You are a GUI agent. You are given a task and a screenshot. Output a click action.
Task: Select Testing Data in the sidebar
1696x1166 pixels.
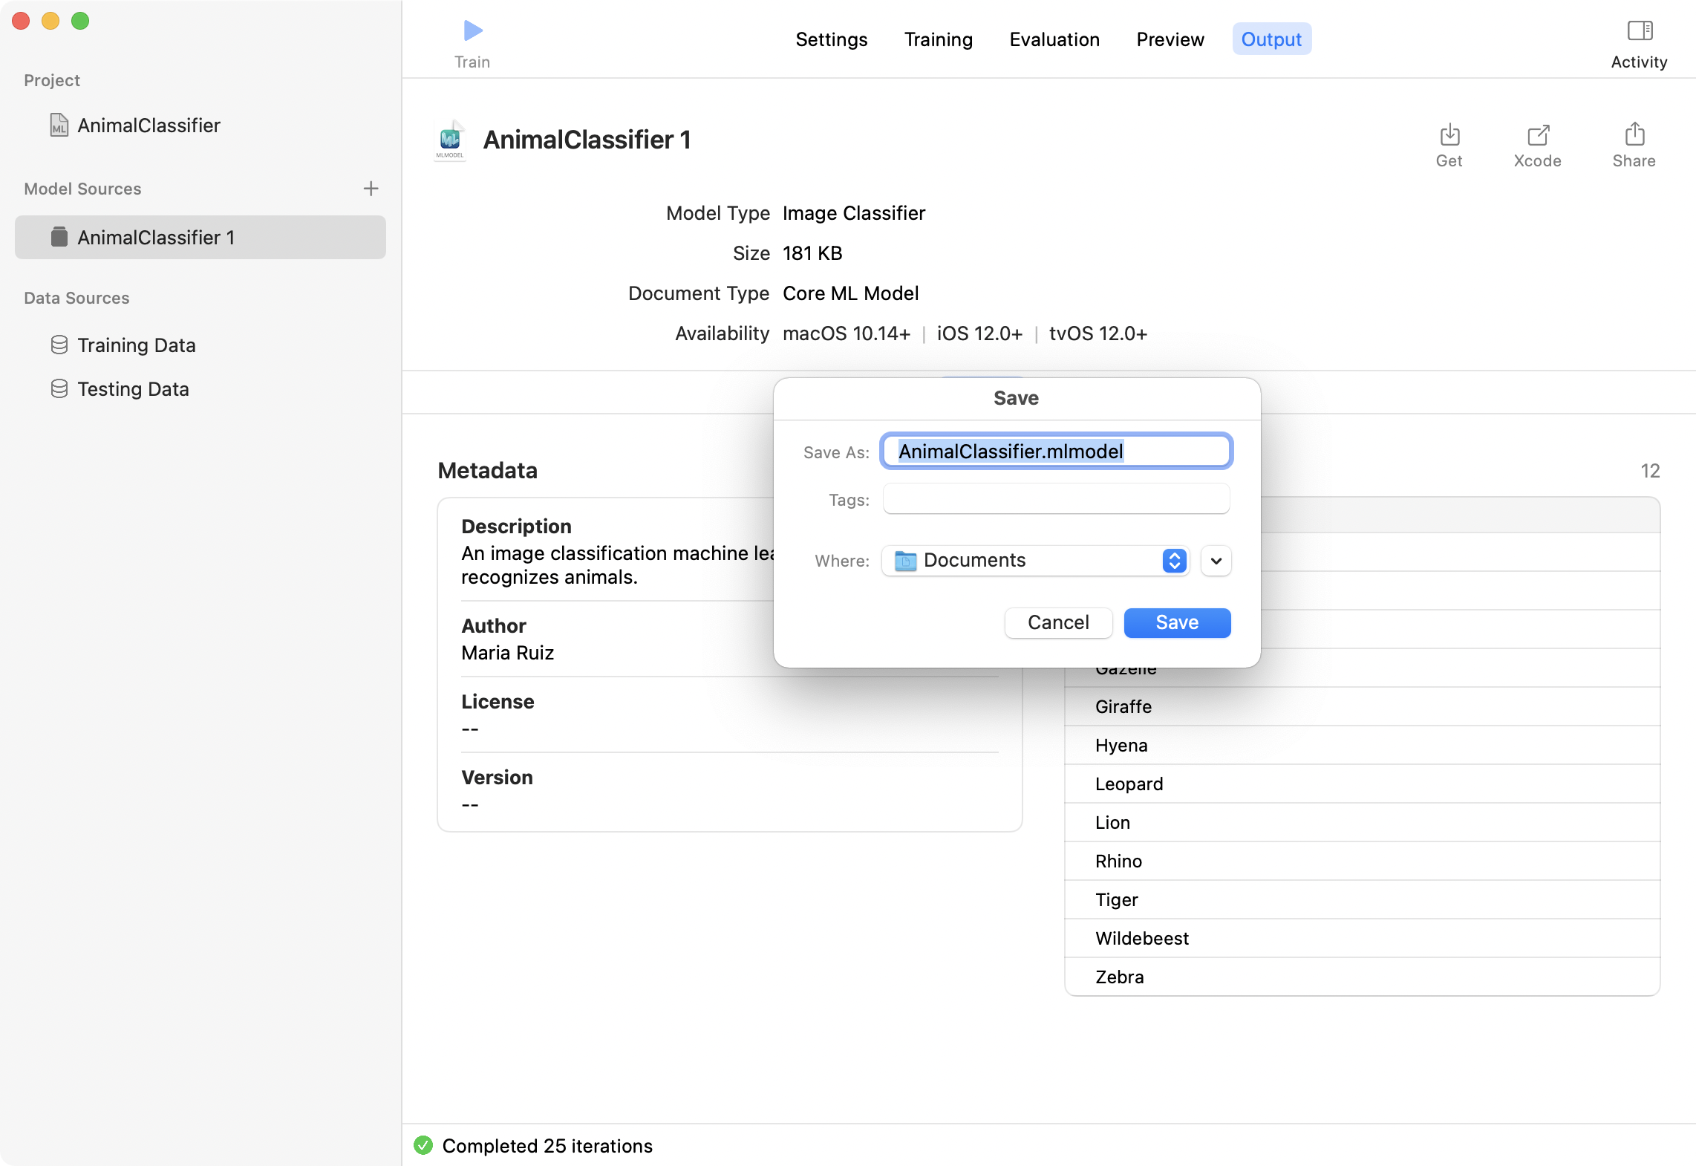click(x=133, y=389)
